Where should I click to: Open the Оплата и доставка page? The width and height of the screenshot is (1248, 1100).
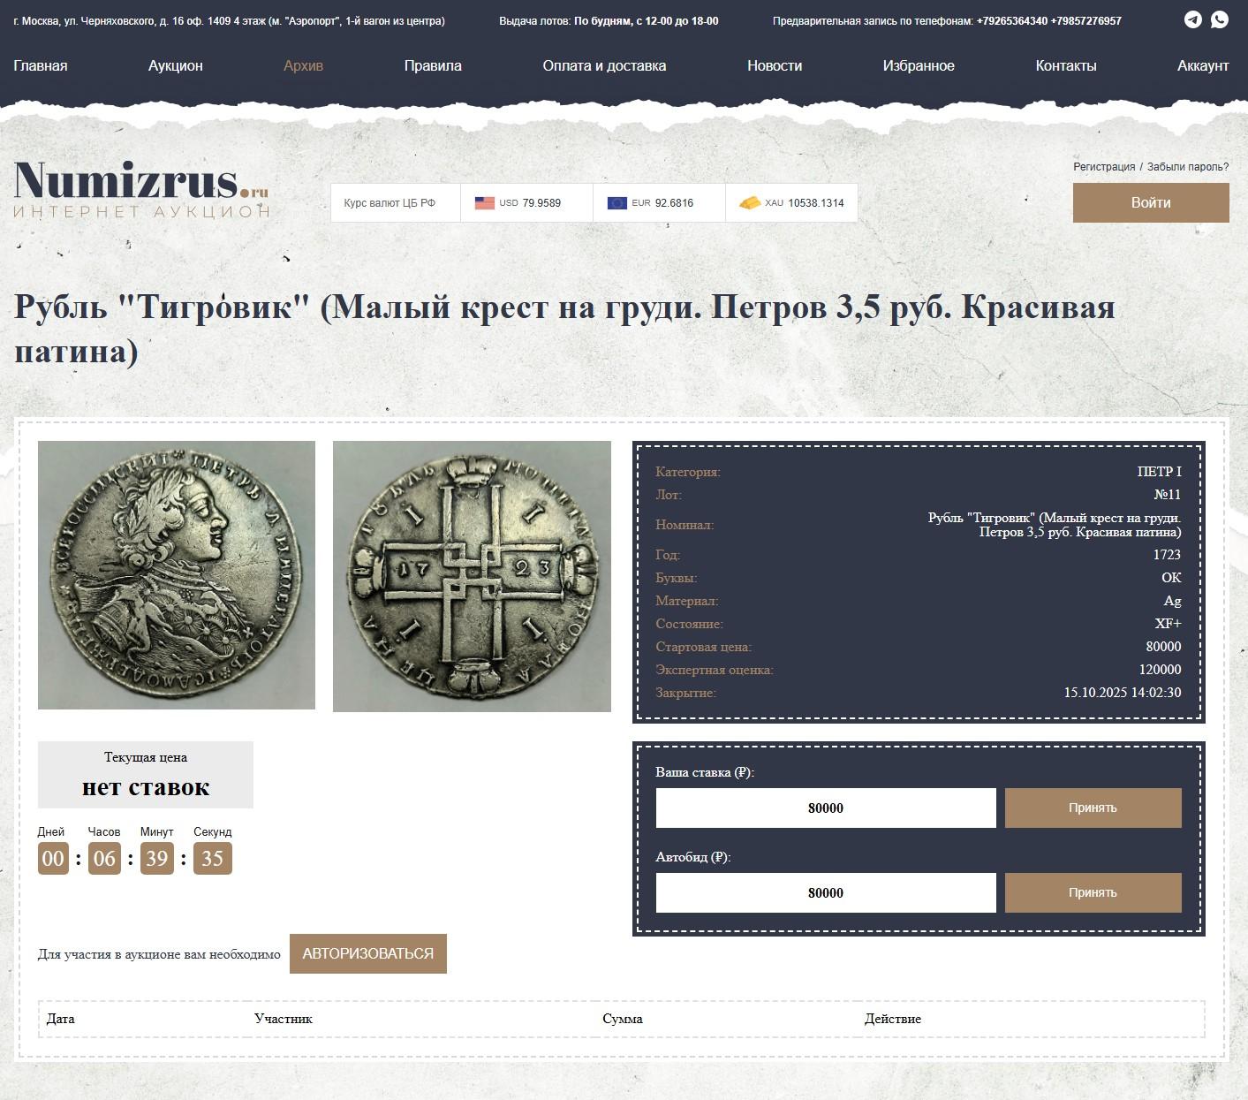click(604, 65)
